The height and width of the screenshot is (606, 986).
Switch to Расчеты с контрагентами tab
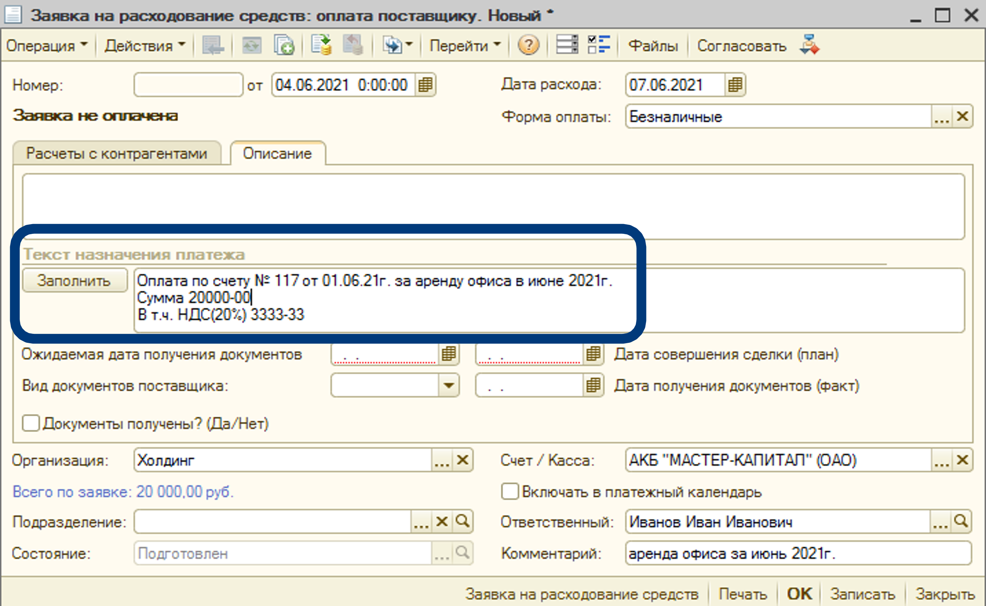tap(117, 153)
